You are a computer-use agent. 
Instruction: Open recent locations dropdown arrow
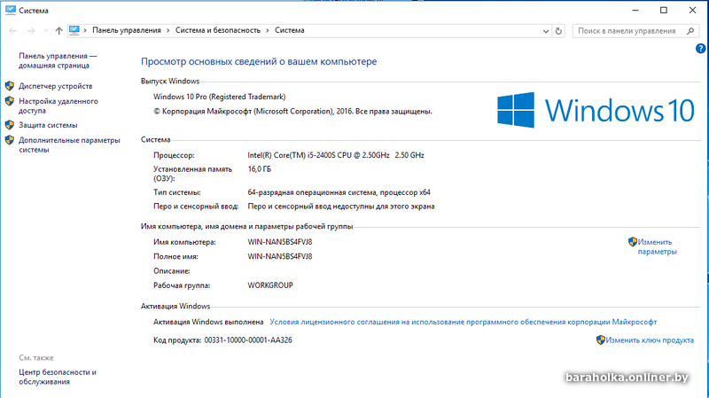[46, 30]
